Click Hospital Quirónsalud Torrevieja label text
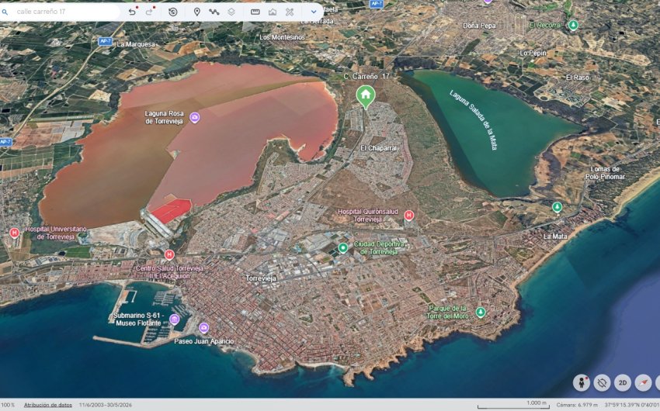Image resolution: width=660 pixels, height=411 pixels. [x=368, y=216]
